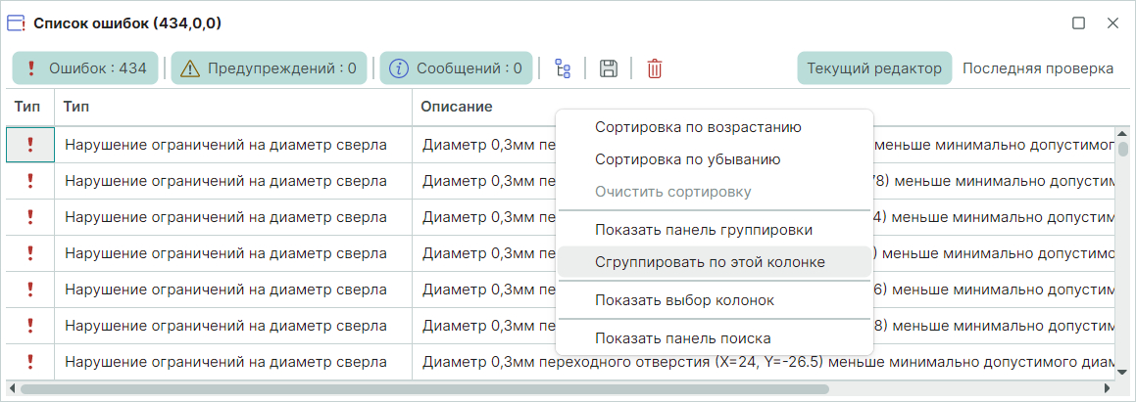The height and width of the screenshot is (402, 1136).
Task: Switch to Текущий редактор view
Action: coord(874,68)
